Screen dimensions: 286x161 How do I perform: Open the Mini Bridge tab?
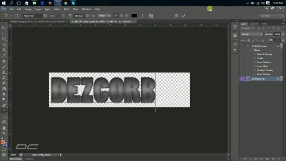16,159
